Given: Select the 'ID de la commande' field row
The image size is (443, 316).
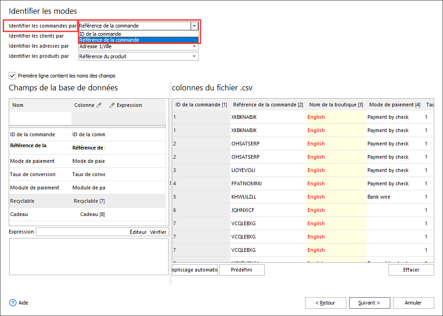Looking at the screenshot, I should pyautogui.click(x=88, y=134).
